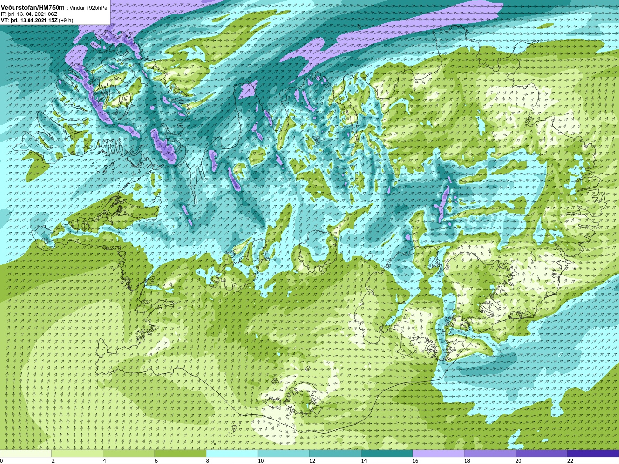Click the 10–12 m/s turquoise legend swatch
This screenshot has width=619, height=464.
(283, 453)
